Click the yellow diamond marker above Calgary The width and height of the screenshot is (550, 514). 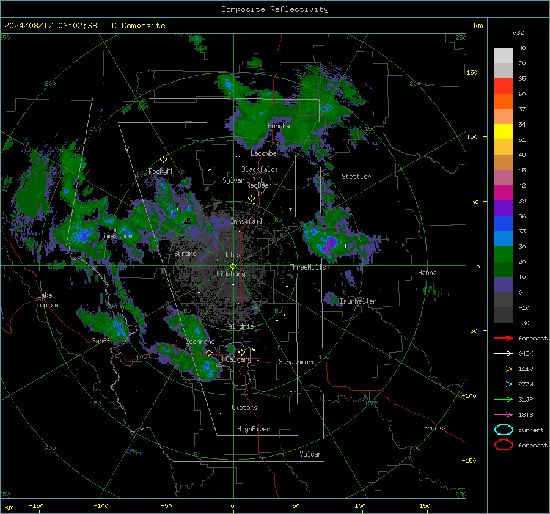coord(241,352)
